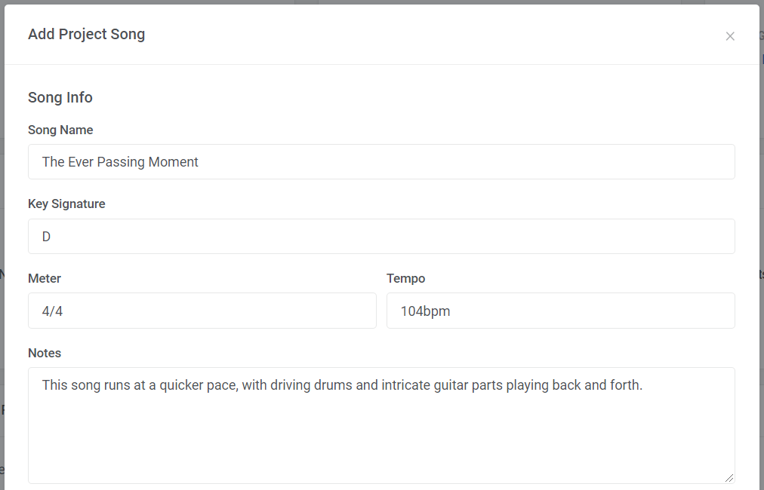764x490 pixels.
Task: Click the word "Moment" in song name
Action: 174,162
